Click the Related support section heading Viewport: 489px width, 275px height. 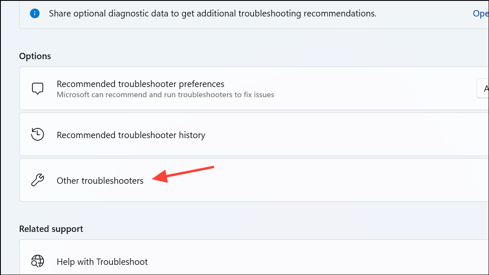click(51, 229)
